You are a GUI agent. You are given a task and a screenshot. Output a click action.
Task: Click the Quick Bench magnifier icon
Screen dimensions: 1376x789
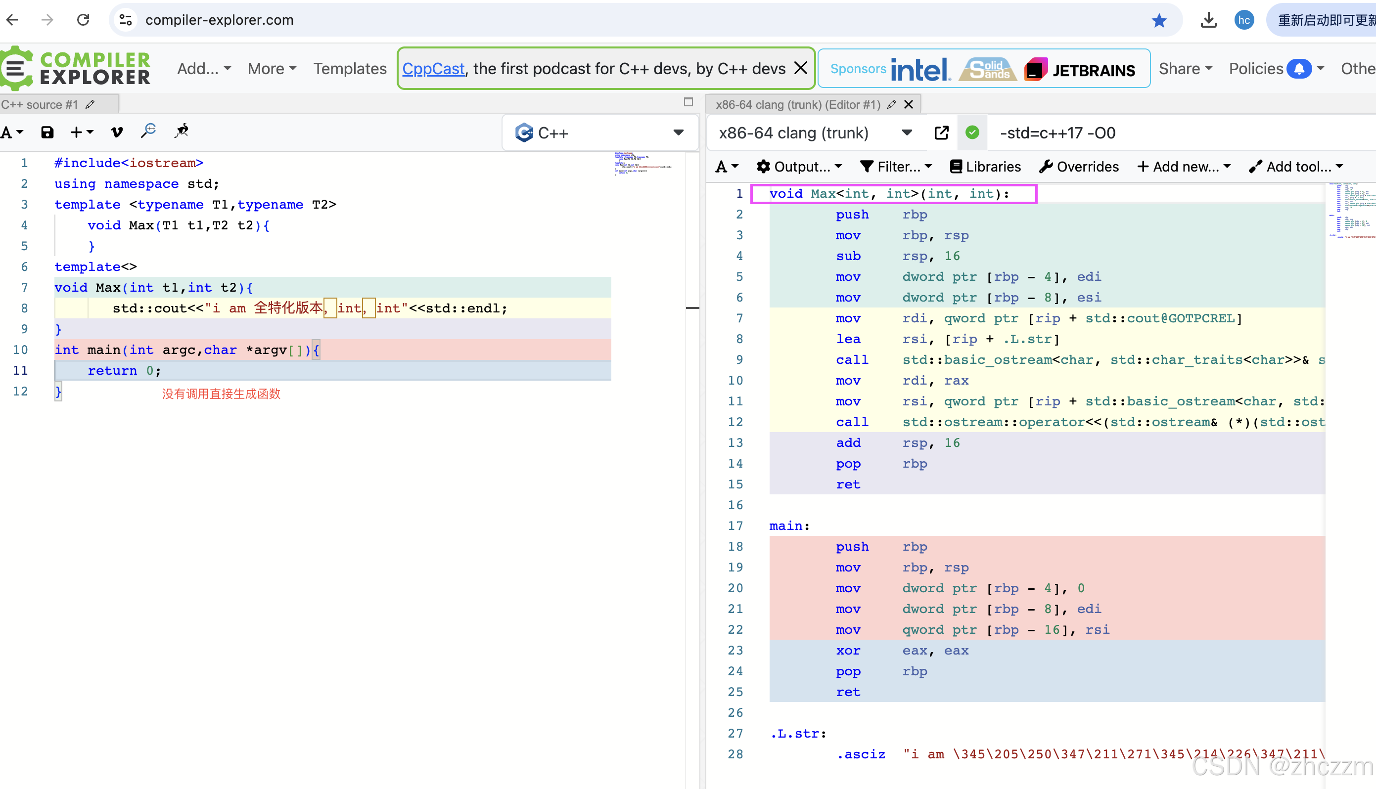tap(148, 131)
